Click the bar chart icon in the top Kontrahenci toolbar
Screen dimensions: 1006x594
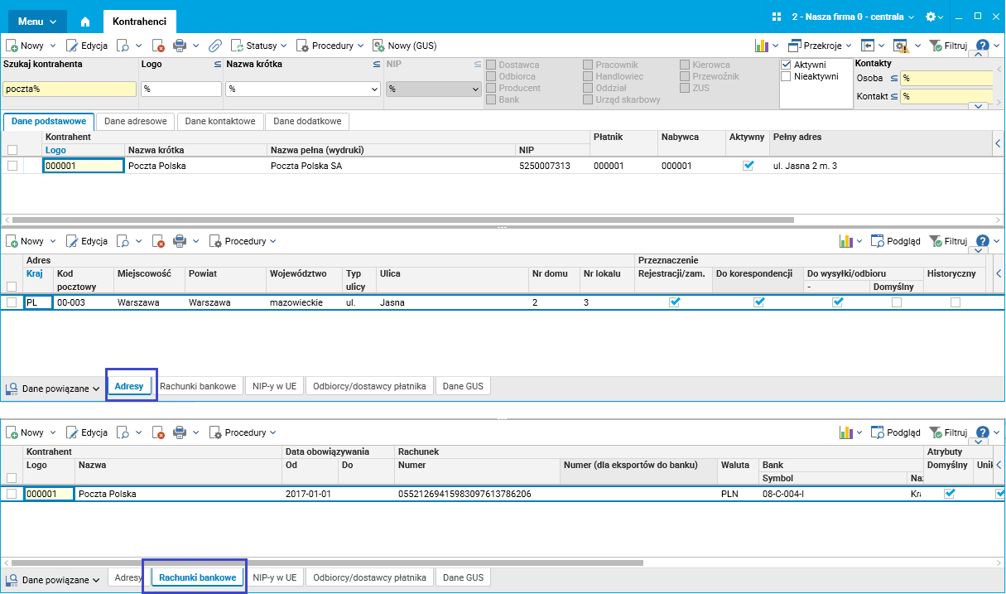point(762,46)
